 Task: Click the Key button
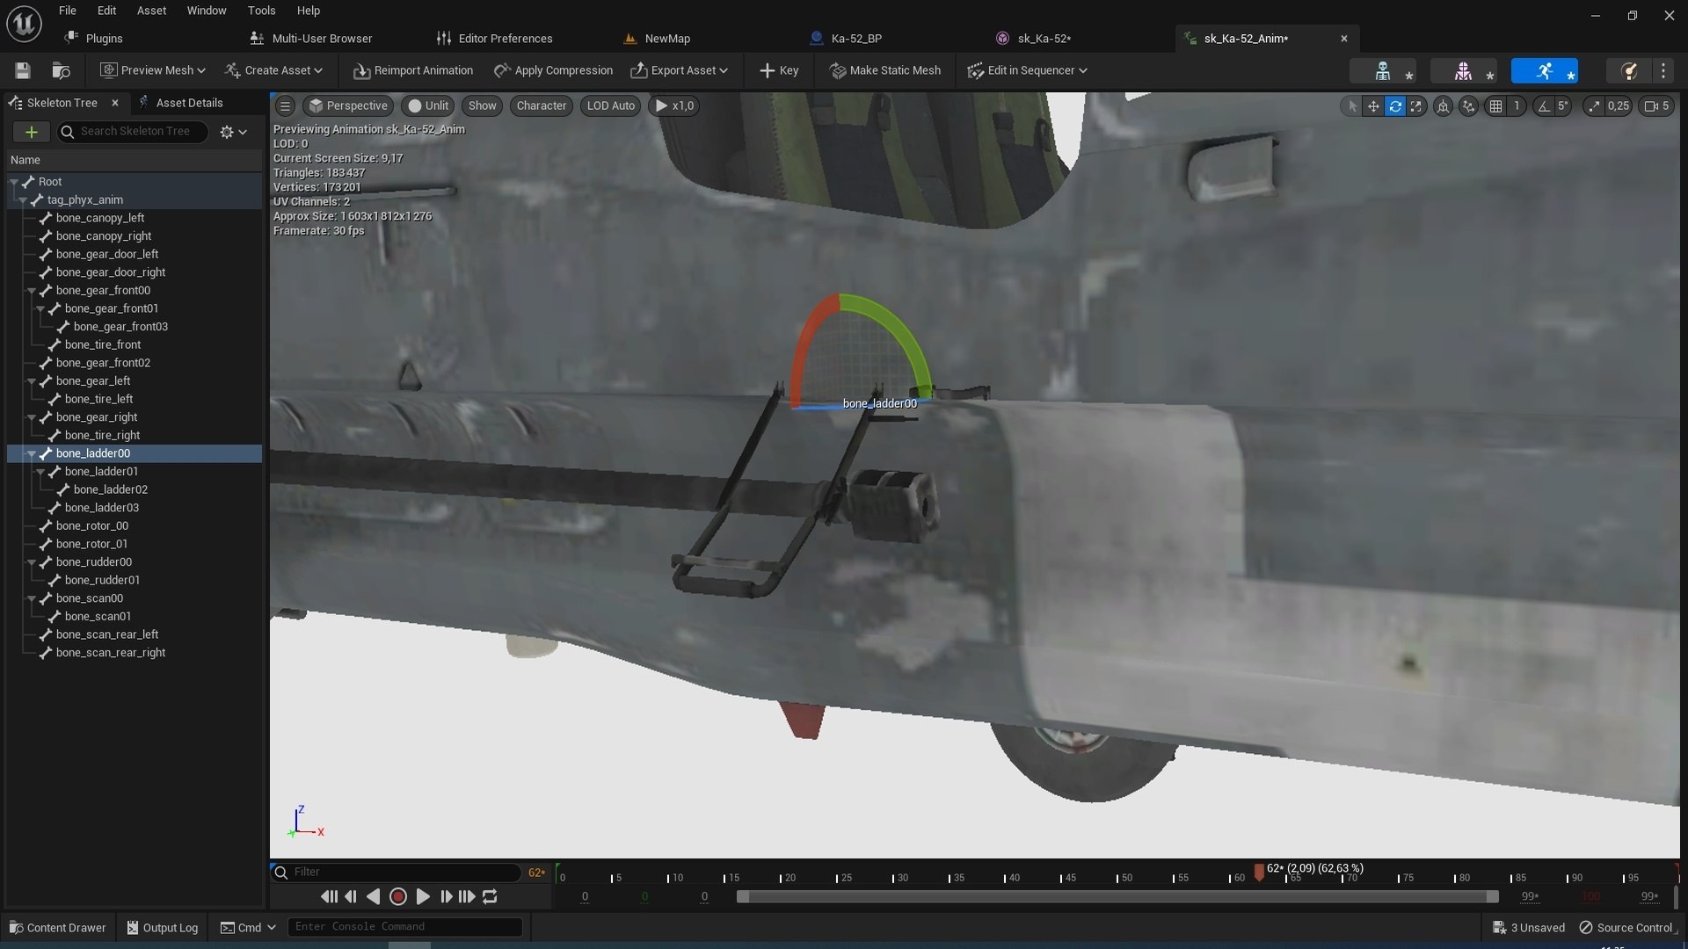(x=779, y=70)
